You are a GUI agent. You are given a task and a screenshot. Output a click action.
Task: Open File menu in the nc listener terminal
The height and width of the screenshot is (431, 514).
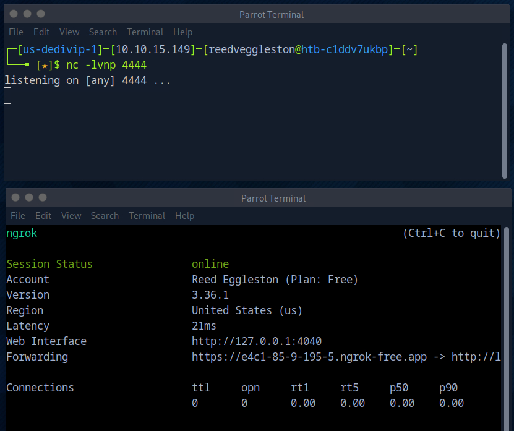pyautogui.click(x=16, y=32)
